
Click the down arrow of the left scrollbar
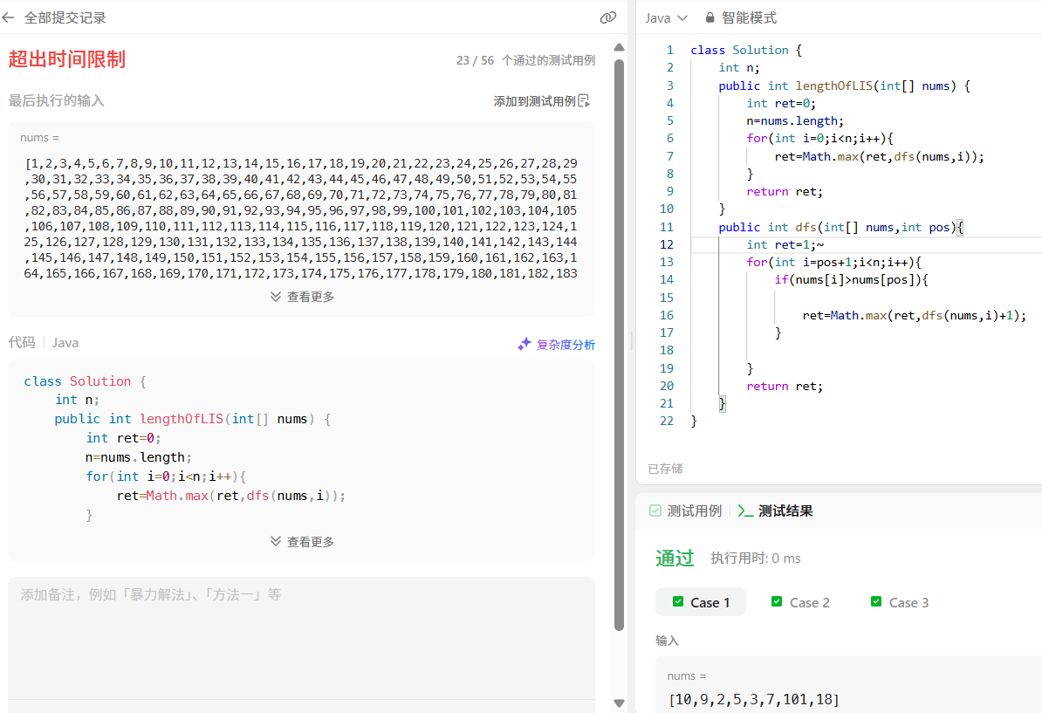pos(620,703)
